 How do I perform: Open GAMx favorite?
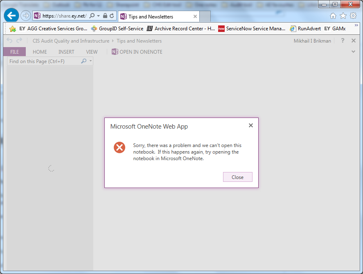coord(335,29)
